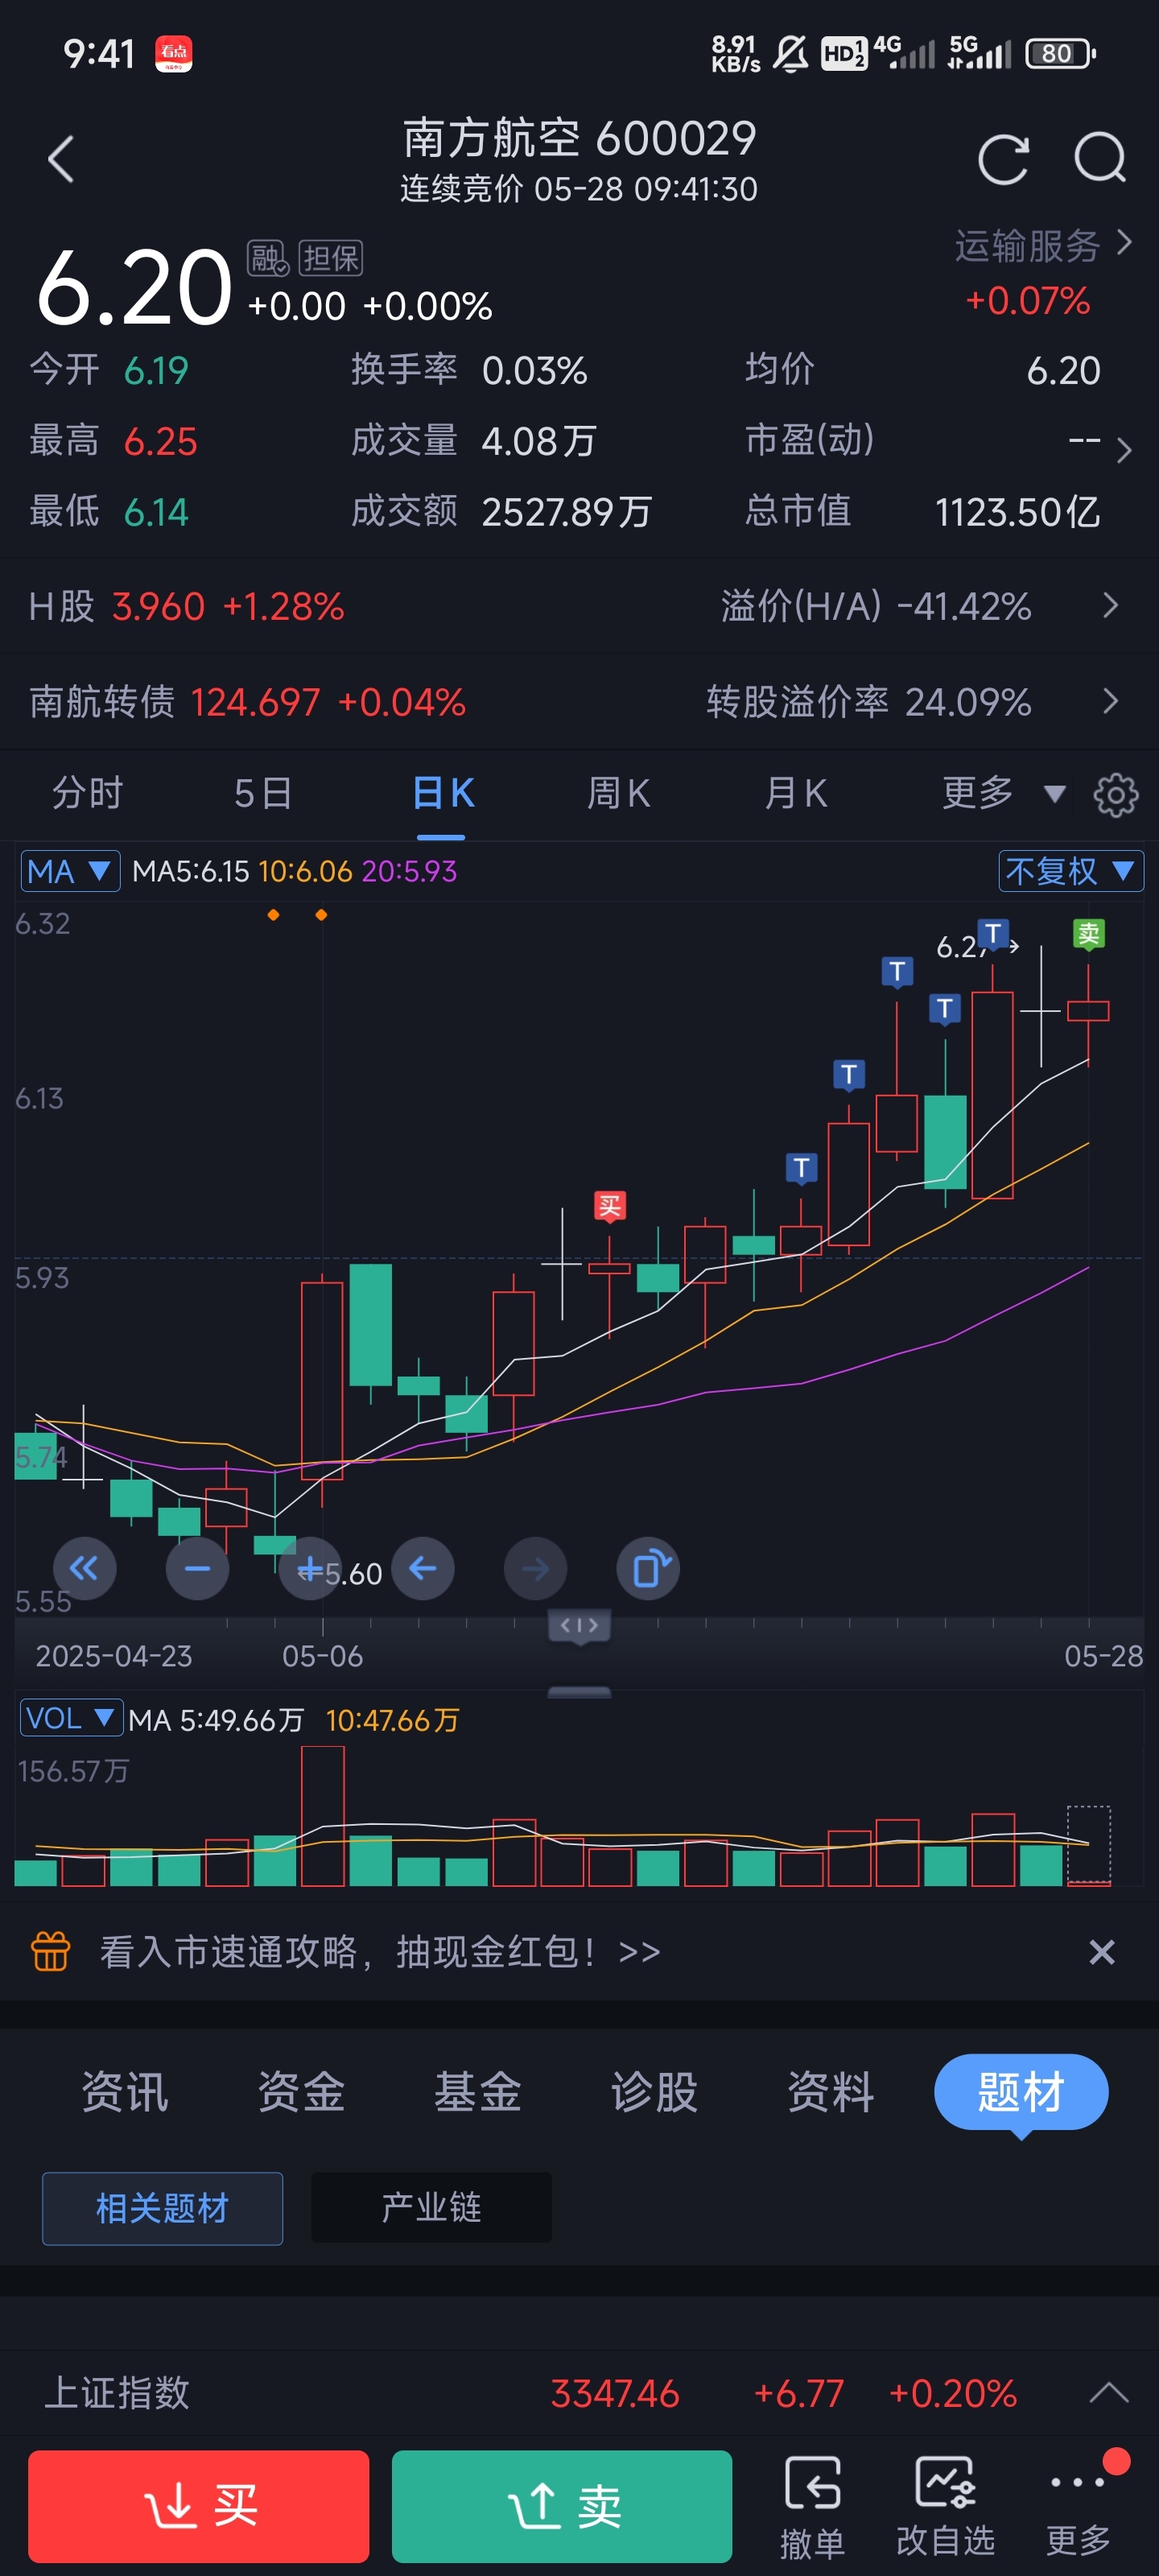Tap 上证指数 index value 3347.46
This screenshot has height=2576, width=1159.
click(615, 2393)
